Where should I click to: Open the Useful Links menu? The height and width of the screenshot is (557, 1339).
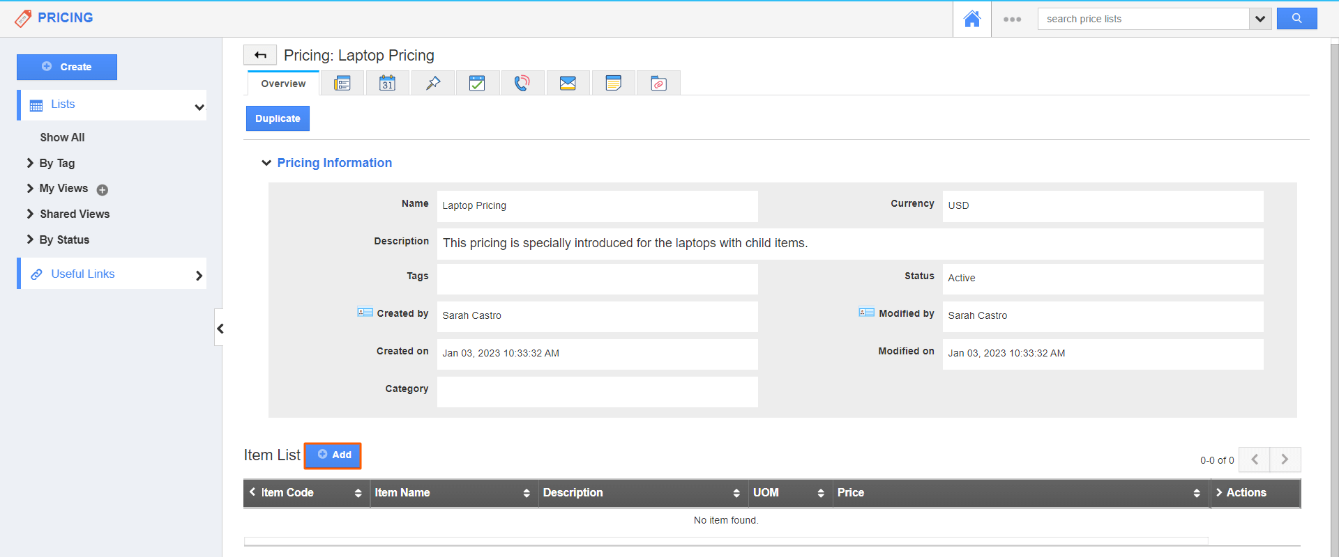coord(112,274)
